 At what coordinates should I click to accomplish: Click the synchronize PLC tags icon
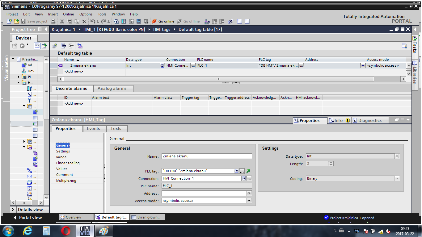tap(80, 46)
